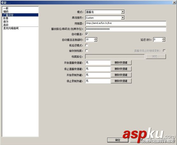Image resolution: width=177 pixels, height=145 pixels.
Task: Click 删除快捷键 for 停止录制热键
Action: (x=121, y=81)
